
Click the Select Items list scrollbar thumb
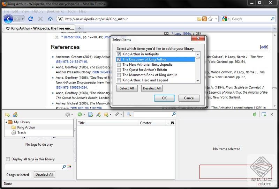coord(198,58)
